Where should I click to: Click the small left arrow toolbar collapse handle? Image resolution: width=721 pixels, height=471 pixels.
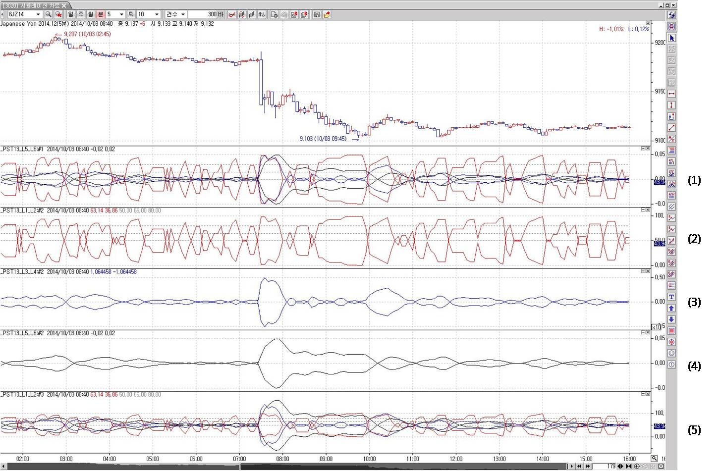pyautogui.click(x=3, y=14)
